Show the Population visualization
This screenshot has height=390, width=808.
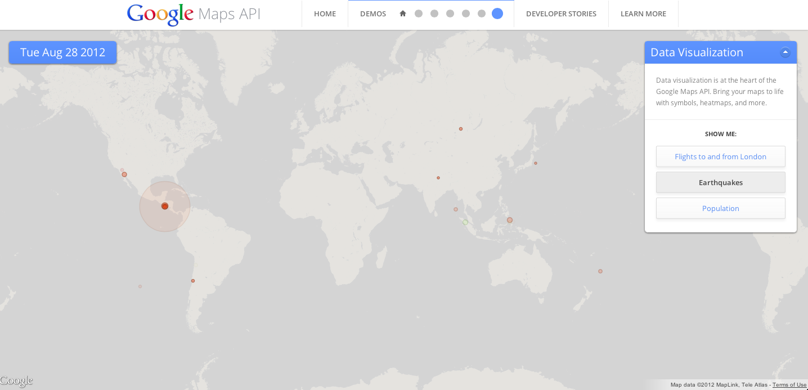[x=720, y=208]
